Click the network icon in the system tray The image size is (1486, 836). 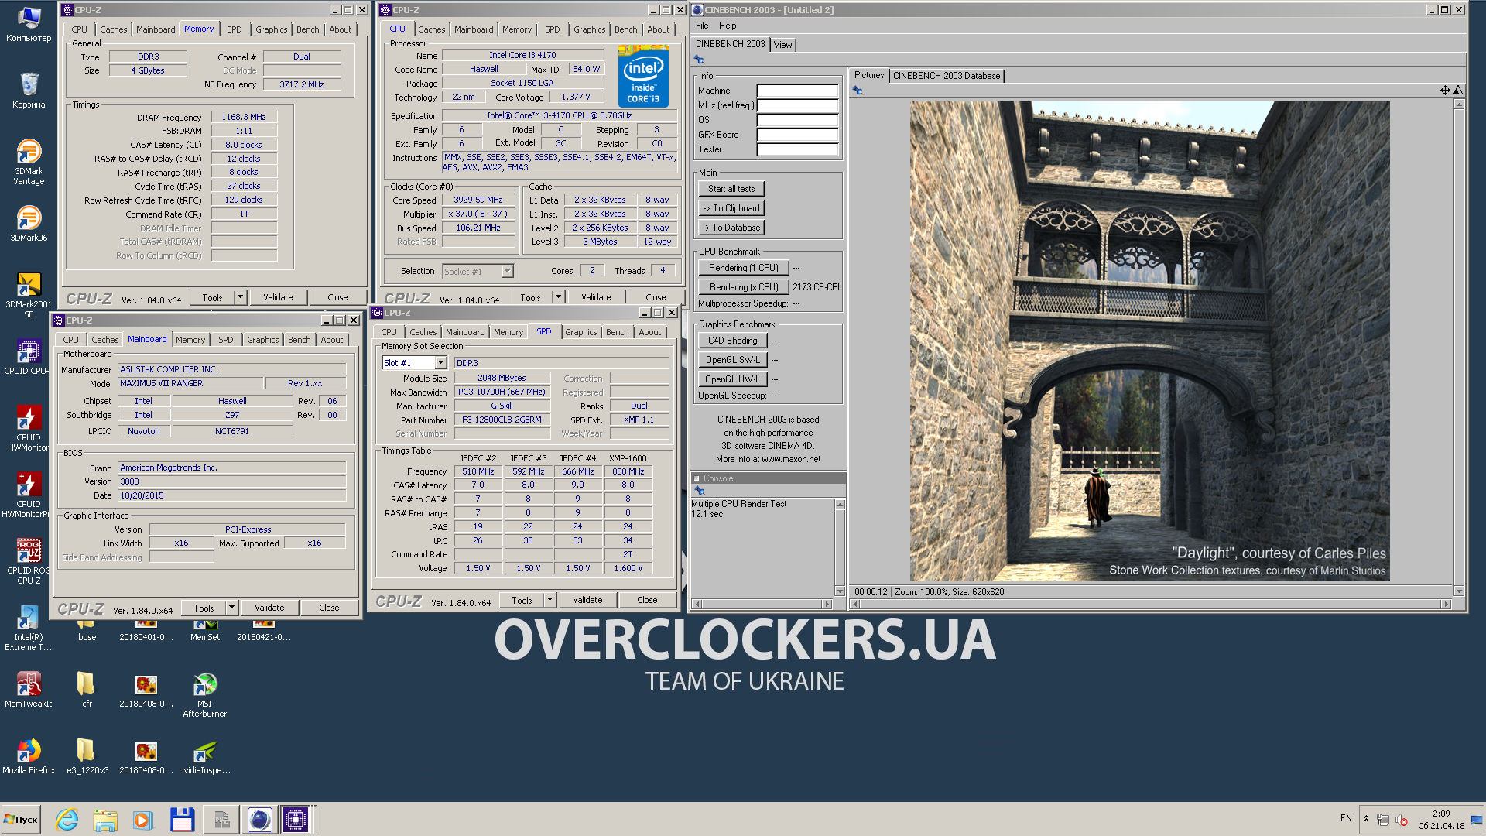pyautogui.click(x=1383, y=820)
